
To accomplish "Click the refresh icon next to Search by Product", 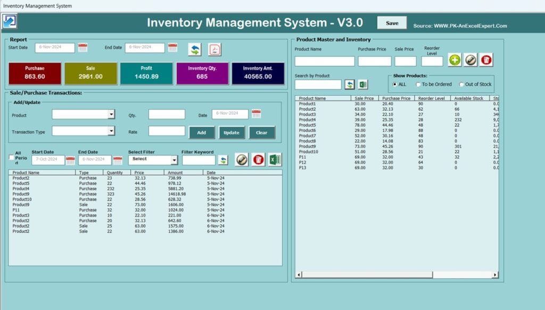I will 351,84.
